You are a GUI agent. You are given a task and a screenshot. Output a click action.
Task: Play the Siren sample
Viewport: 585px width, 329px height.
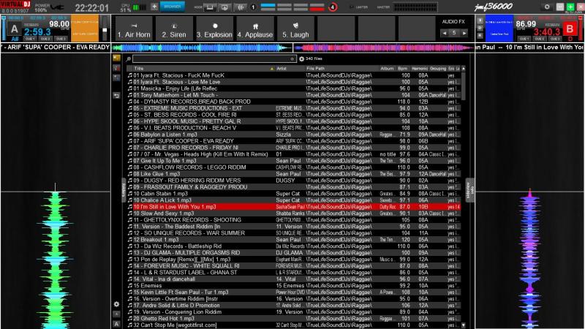point(173,33)
